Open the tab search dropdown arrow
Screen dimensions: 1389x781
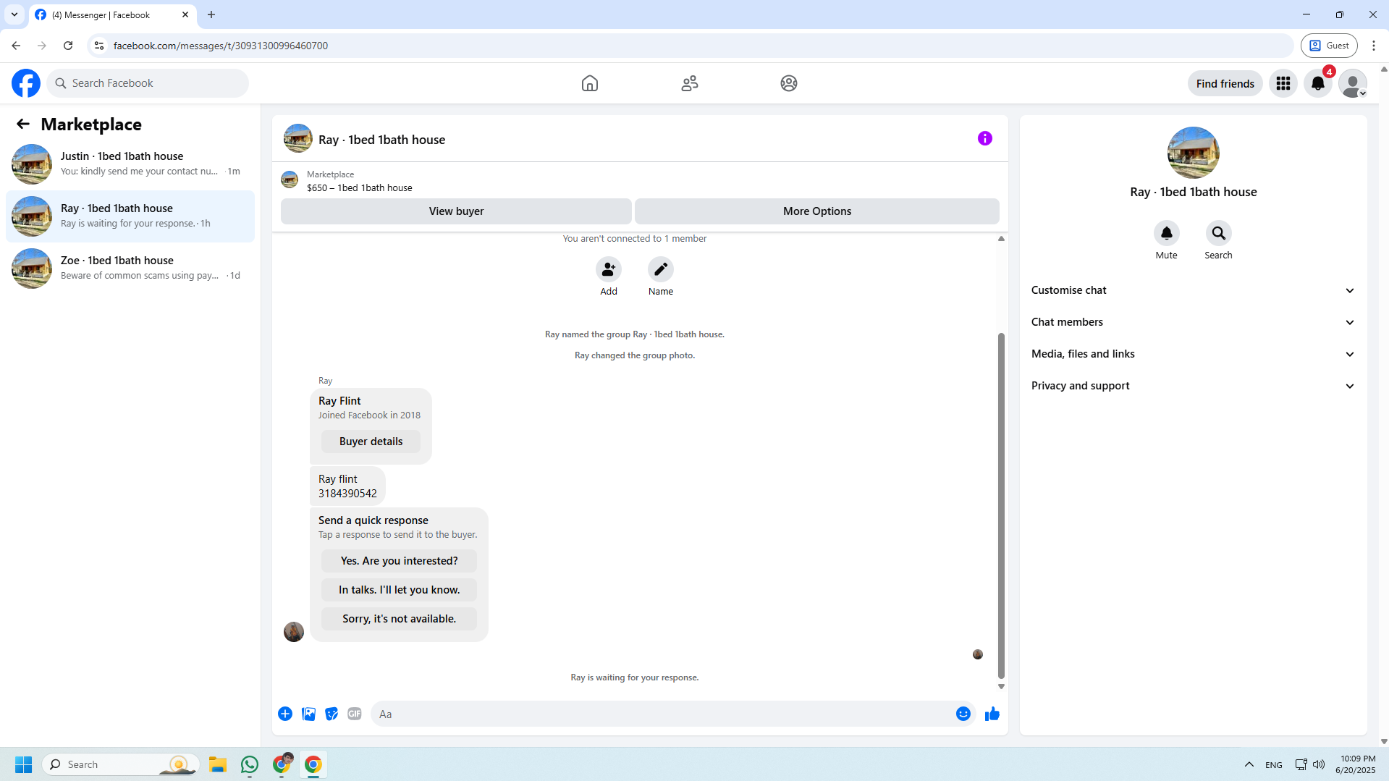(14, 14)
